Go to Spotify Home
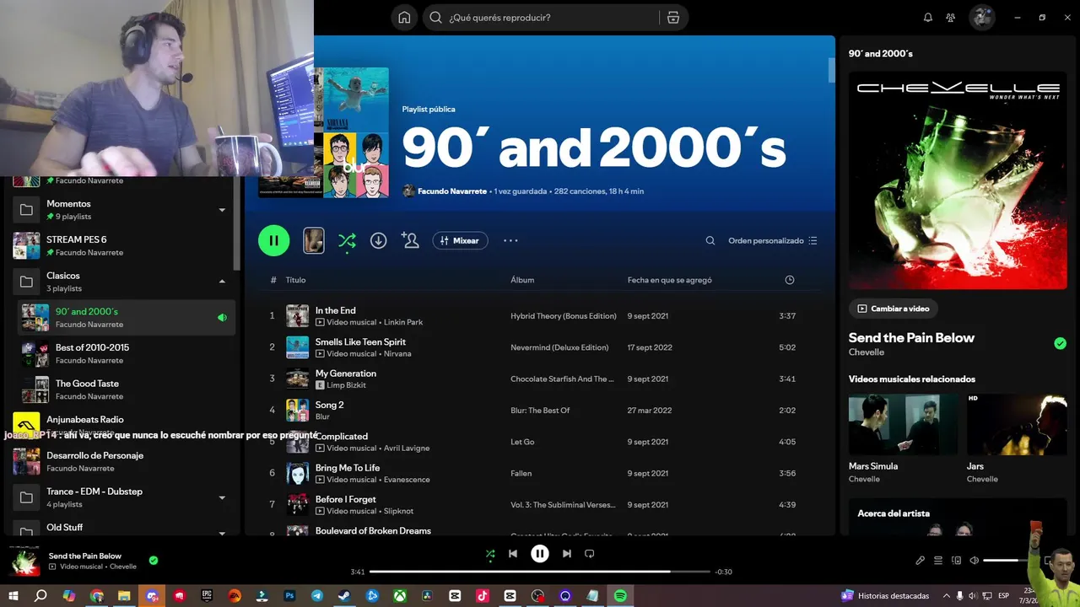Image resolution: width=1080 pixels, height=607 pixels. (404, 18)
